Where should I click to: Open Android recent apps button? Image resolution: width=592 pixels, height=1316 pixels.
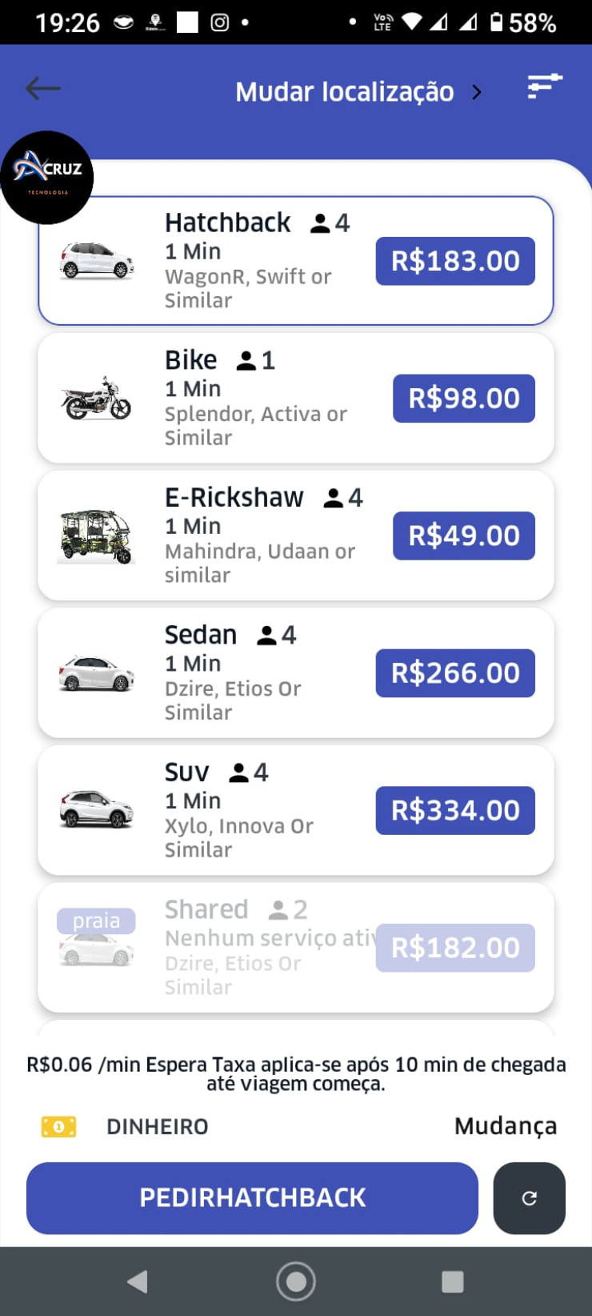(x=453, y=1282)
